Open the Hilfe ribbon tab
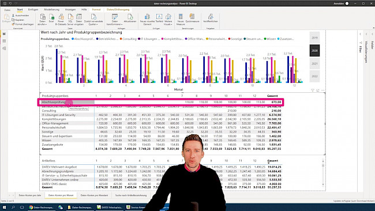 coord(84,10)
